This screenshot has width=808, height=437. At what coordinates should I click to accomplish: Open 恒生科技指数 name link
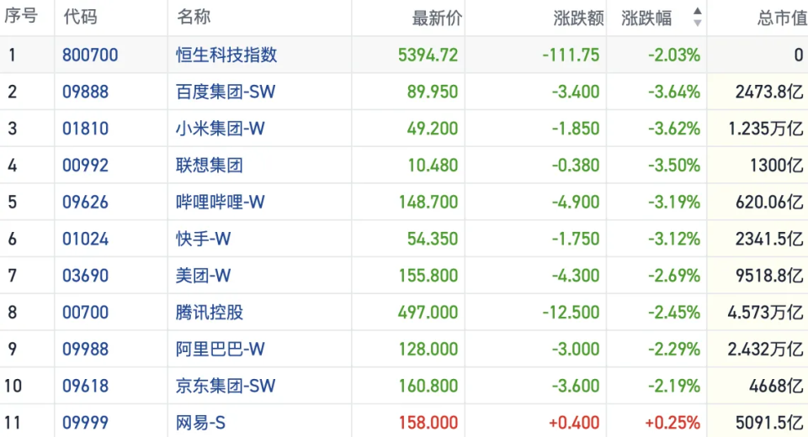tap(226, 55)
